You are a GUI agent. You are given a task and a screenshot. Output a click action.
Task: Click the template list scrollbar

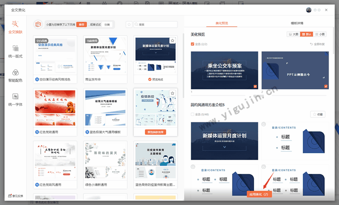click(x=183, y=65)
